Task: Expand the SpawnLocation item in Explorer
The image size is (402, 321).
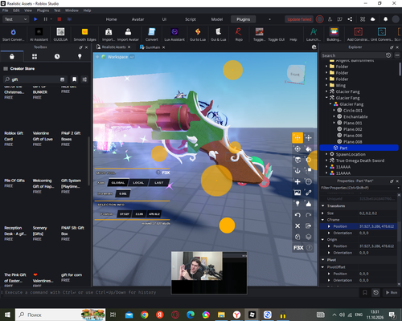Action: [x=326, y=154]
